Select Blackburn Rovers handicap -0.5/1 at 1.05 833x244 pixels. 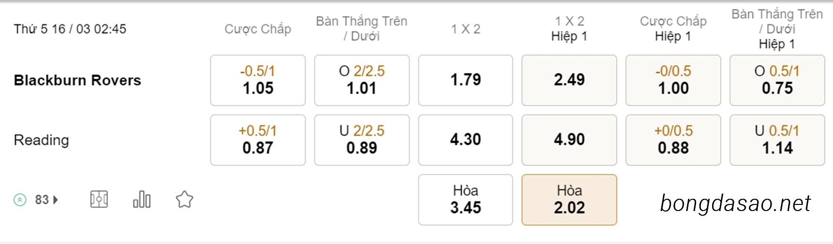tap(258, 80)
